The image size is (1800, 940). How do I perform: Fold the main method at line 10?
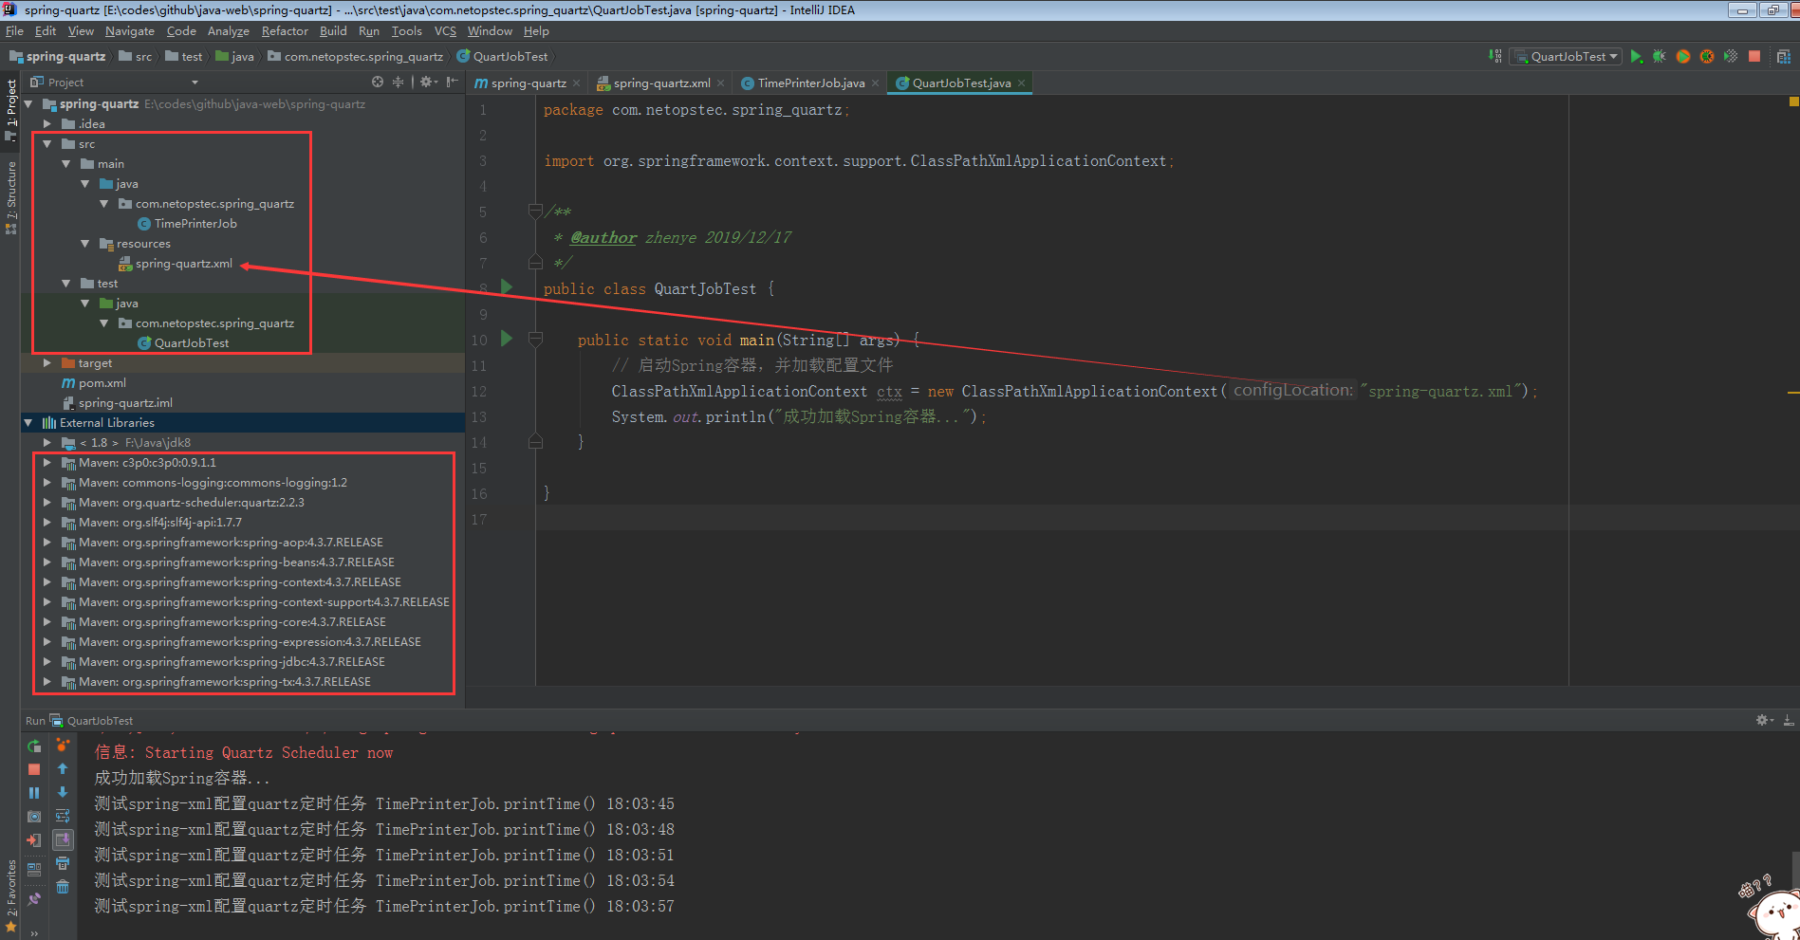point(535,340)
